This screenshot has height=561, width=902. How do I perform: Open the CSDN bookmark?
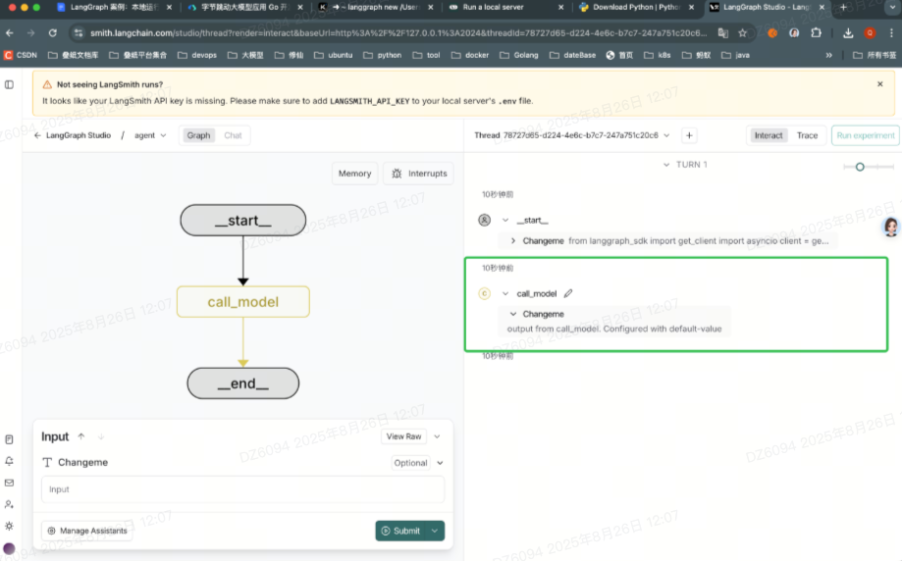tap(21, 55)
